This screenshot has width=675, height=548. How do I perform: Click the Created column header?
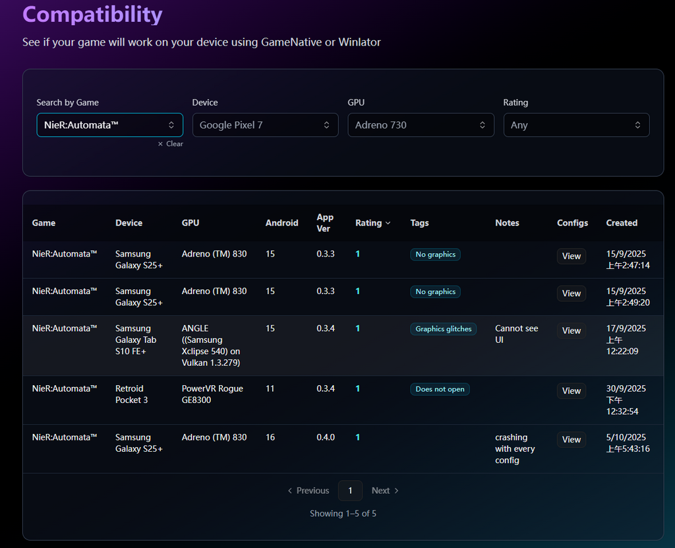coord(622,223)
